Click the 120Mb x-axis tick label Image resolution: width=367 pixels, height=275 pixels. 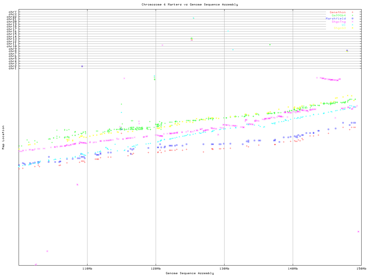point(156,269)
